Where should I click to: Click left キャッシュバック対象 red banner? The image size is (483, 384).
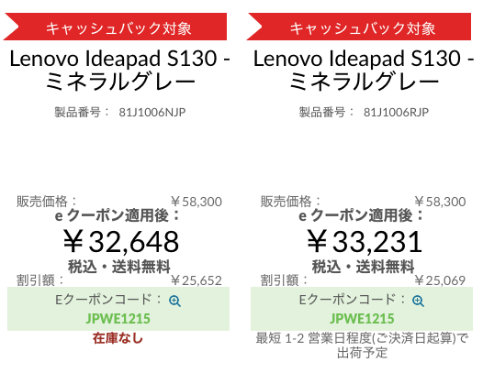pos(115,27)
